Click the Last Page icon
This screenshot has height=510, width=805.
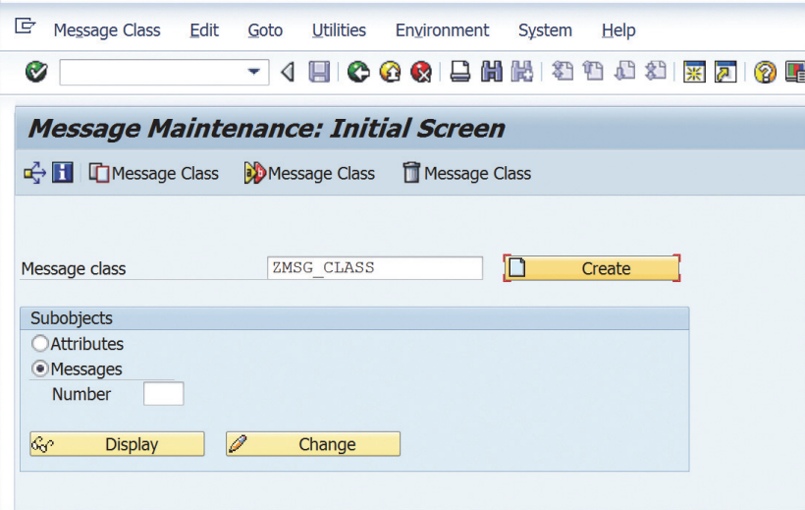pos(656,72)
